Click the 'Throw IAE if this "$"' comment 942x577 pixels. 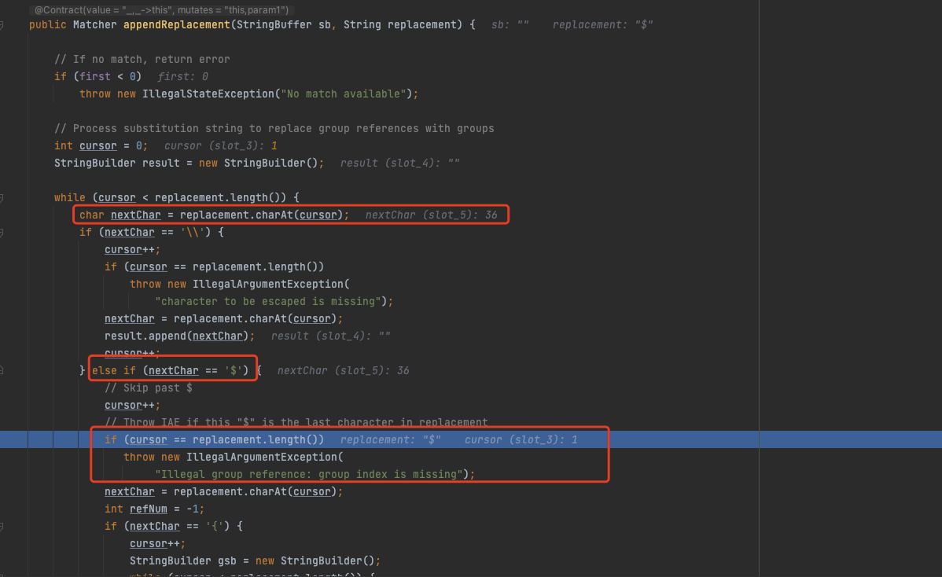296,422
